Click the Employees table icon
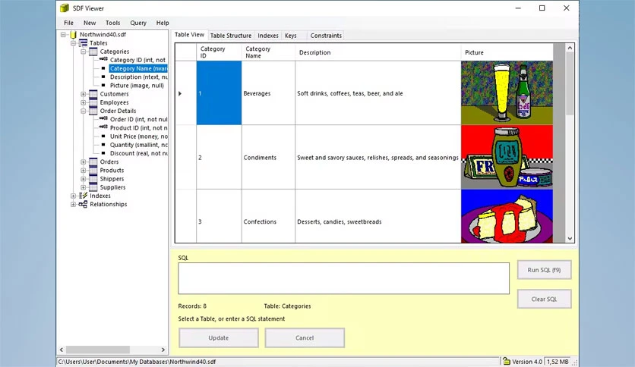 93,102
